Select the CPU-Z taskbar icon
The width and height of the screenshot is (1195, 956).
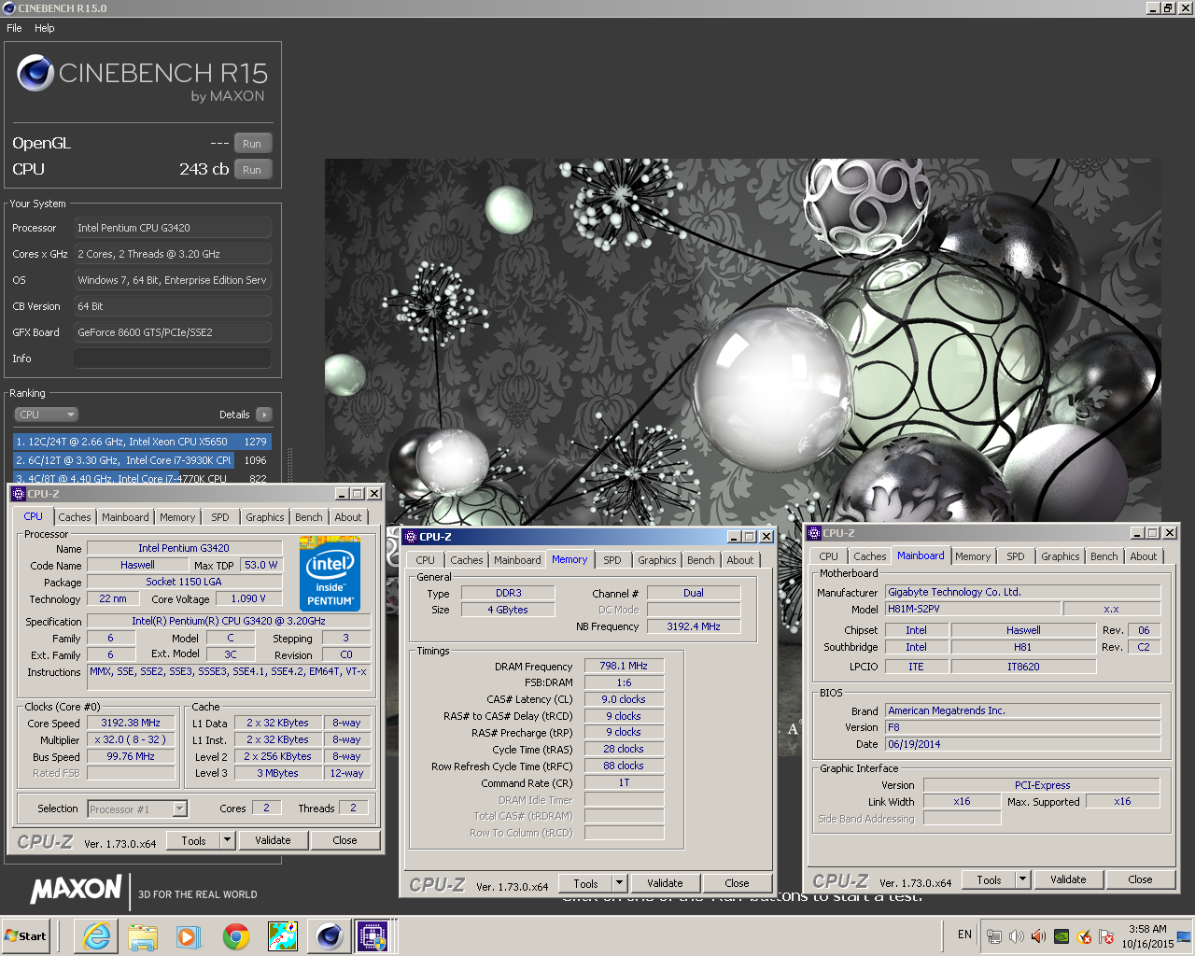pyautogui.click(x=373, y=935)
